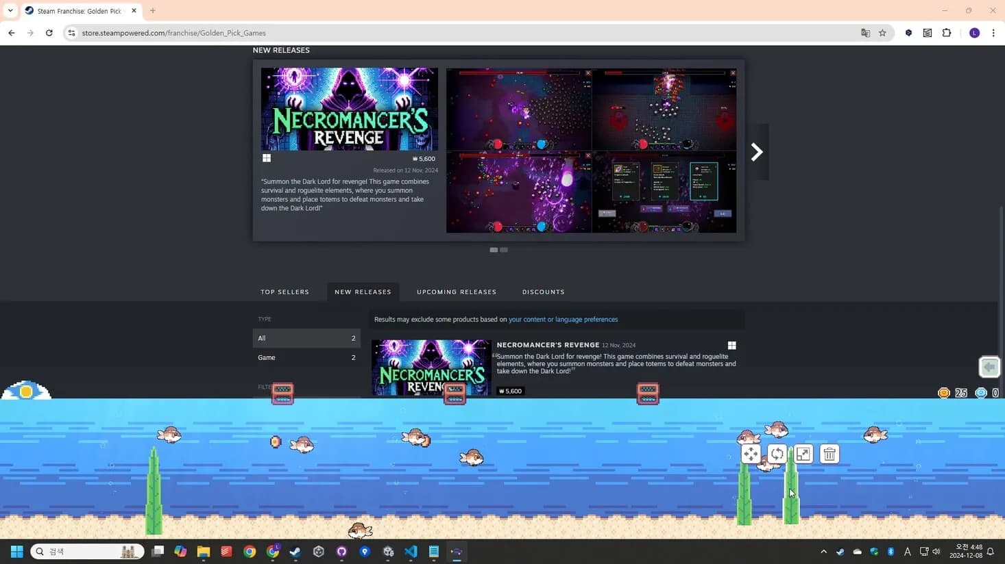Switch to the second carousel page dot
The image size is (1005, 564).
pyautogui.click(x=503, y=249)
